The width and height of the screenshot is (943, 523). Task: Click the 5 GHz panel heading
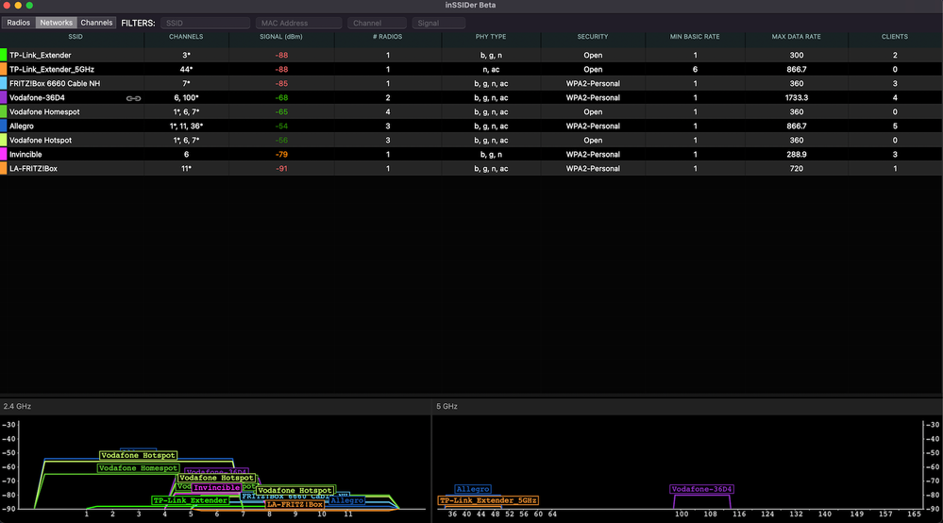[446, 406]
